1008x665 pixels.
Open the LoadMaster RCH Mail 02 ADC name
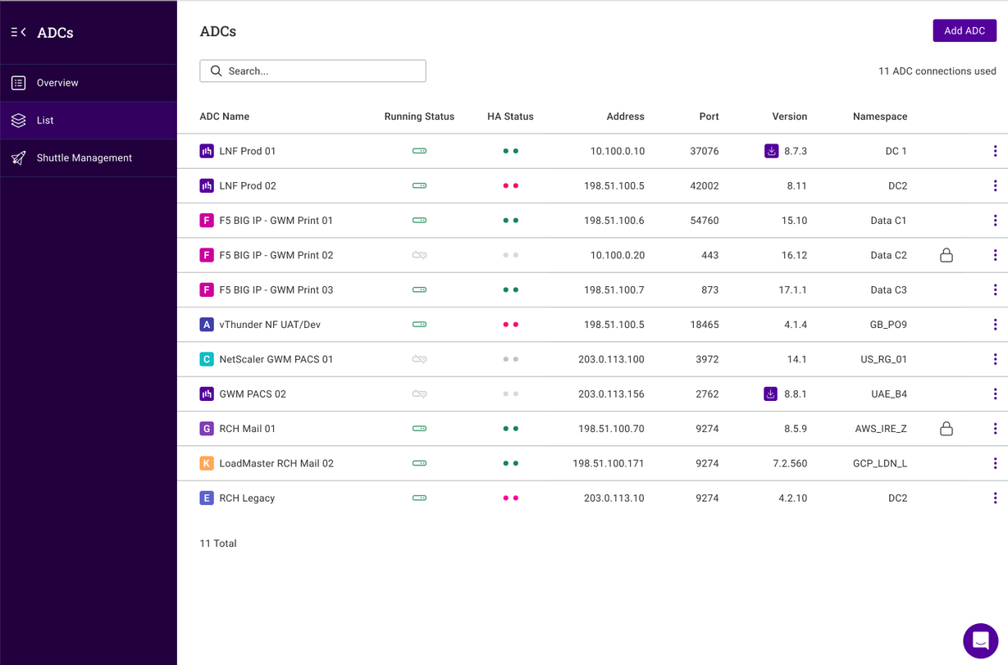[276, 464]
